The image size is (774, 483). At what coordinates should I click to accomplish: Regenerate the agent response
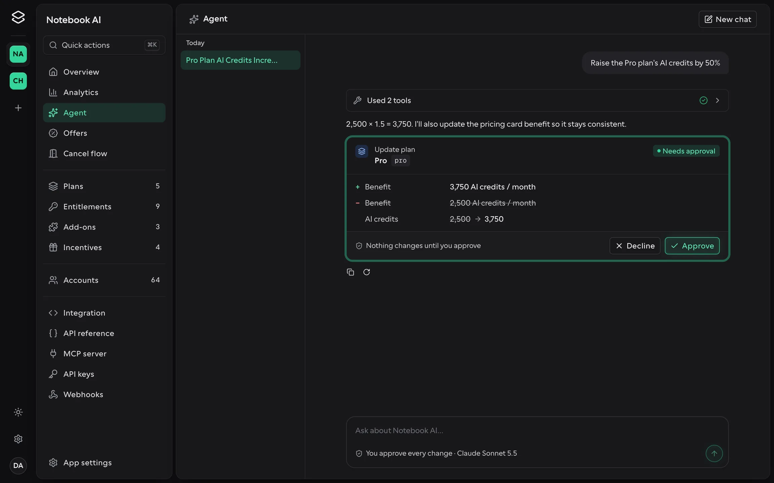pos(367,272)
